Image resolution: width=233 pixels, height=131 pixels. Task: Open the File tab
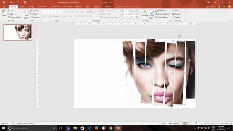tap(4, 7)
